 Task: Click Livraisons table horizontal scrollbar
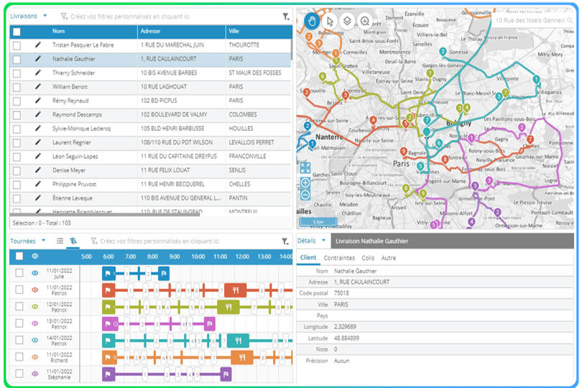click(104, 215)
